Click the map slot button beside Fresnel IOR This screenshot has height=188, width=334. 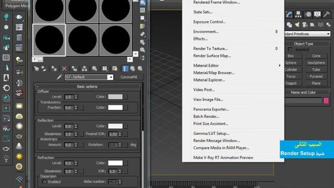(x=126, y=134)
